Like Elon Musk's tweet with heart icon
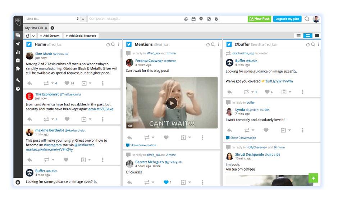This screenshot has width=338, height=203. coord(67,83)
